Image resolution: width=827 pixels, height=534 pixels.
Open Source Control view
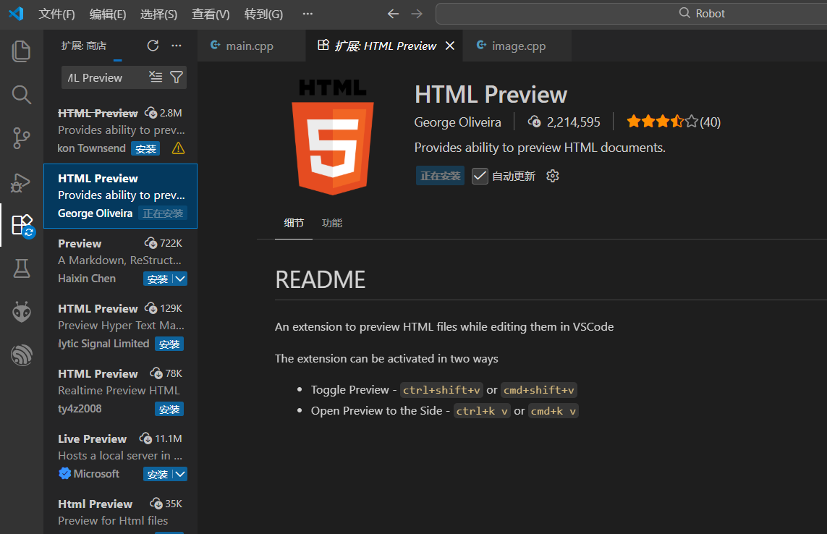click(21, 138)
